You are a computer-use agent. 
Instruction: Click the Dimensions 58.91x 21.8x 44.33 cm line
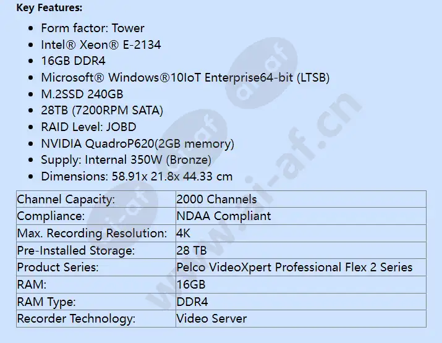click(x=137, y=176)
